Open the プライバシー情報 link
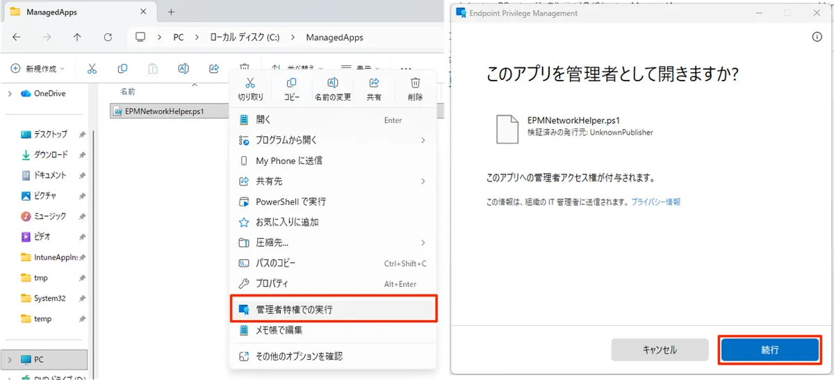 coord(656,201)
